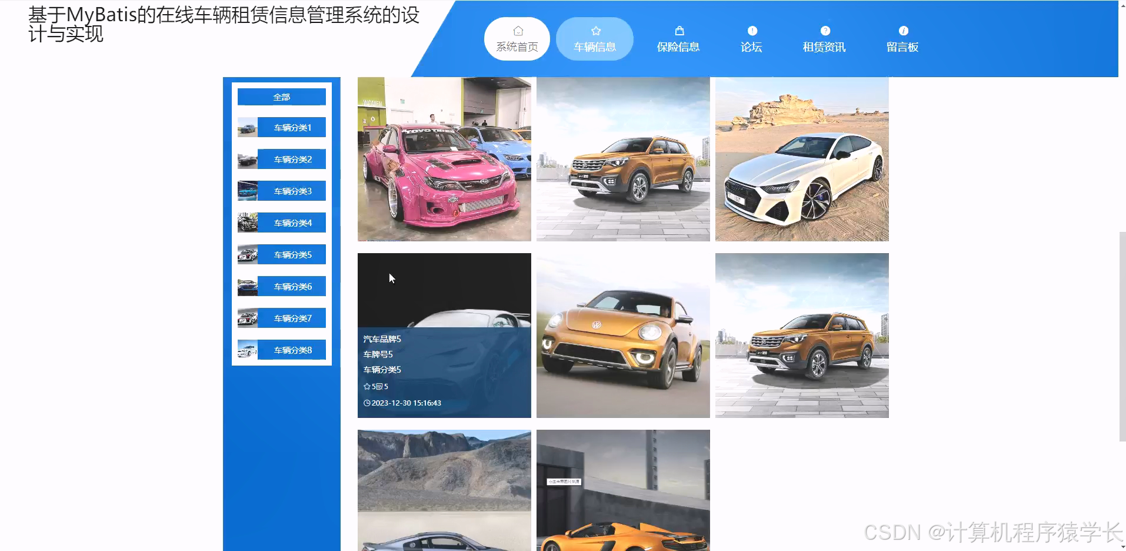Open the 租赁资讯 rental news page
Screen dimensions: 1126x551
(824, 39)
